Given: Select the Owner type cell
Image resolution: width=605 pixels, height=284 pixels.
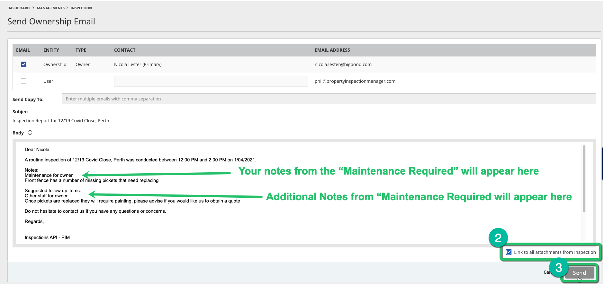Looking at the screenshot, I should [x=83, y=65].
